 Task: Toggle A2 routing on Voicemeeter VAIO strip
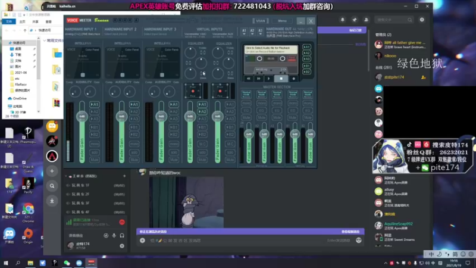point(202,111)
